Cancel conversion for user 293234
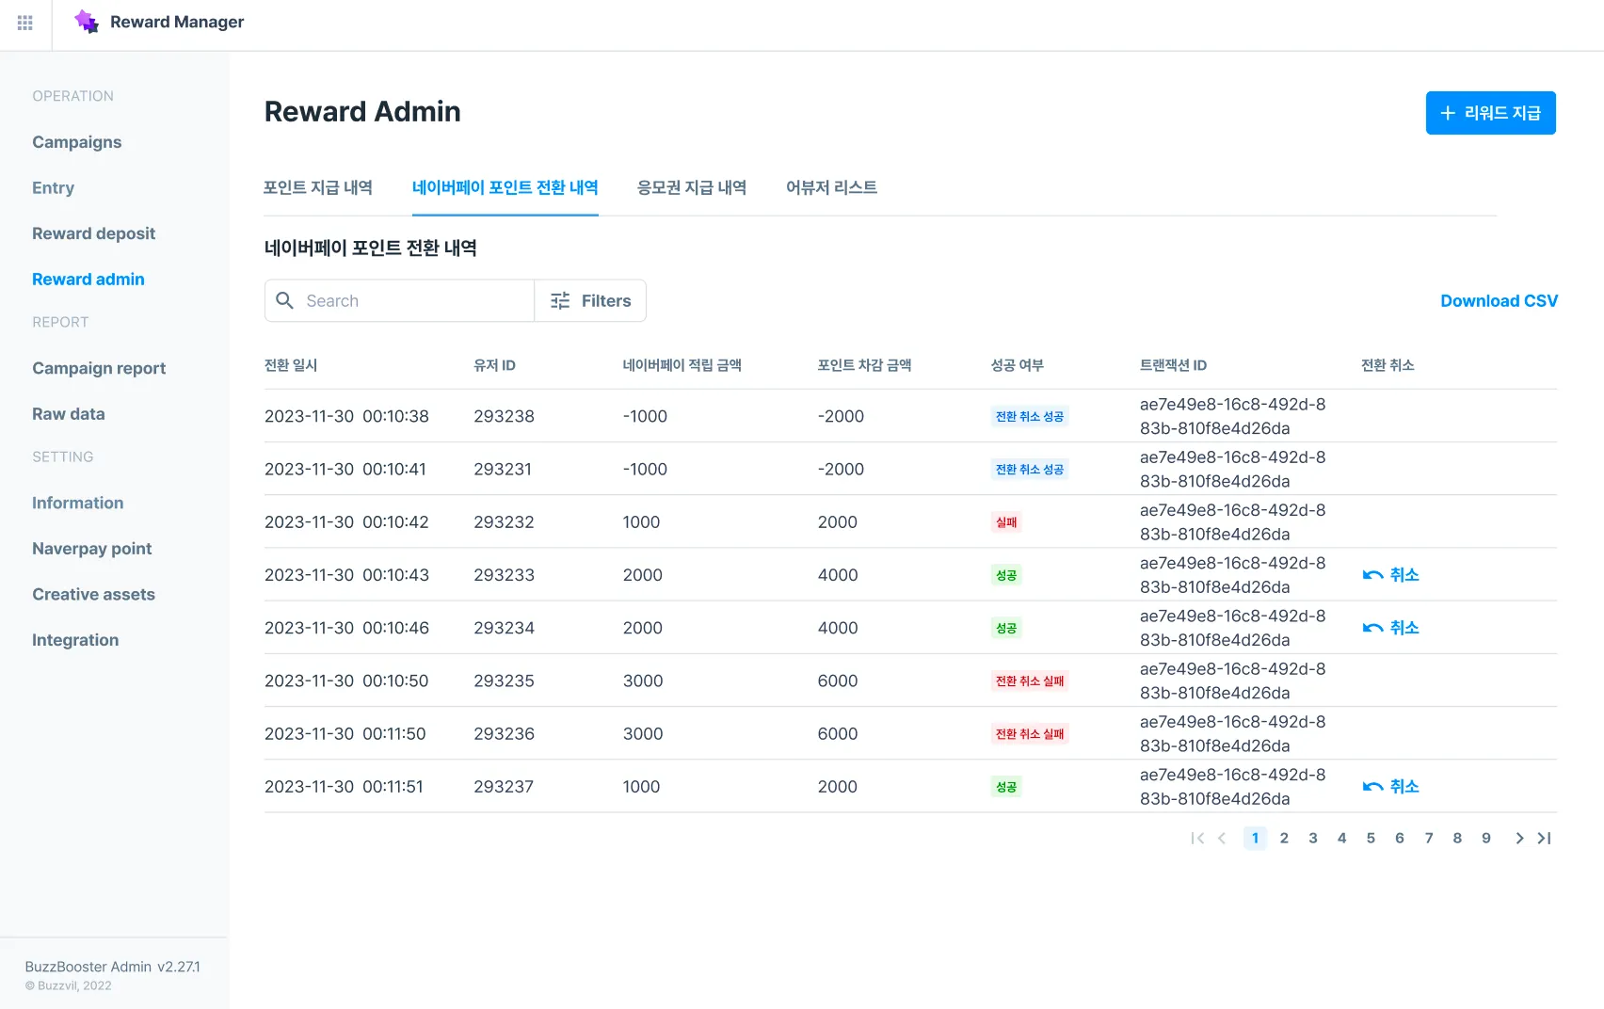1604x1009 pixels. (x=1390, y=627)
